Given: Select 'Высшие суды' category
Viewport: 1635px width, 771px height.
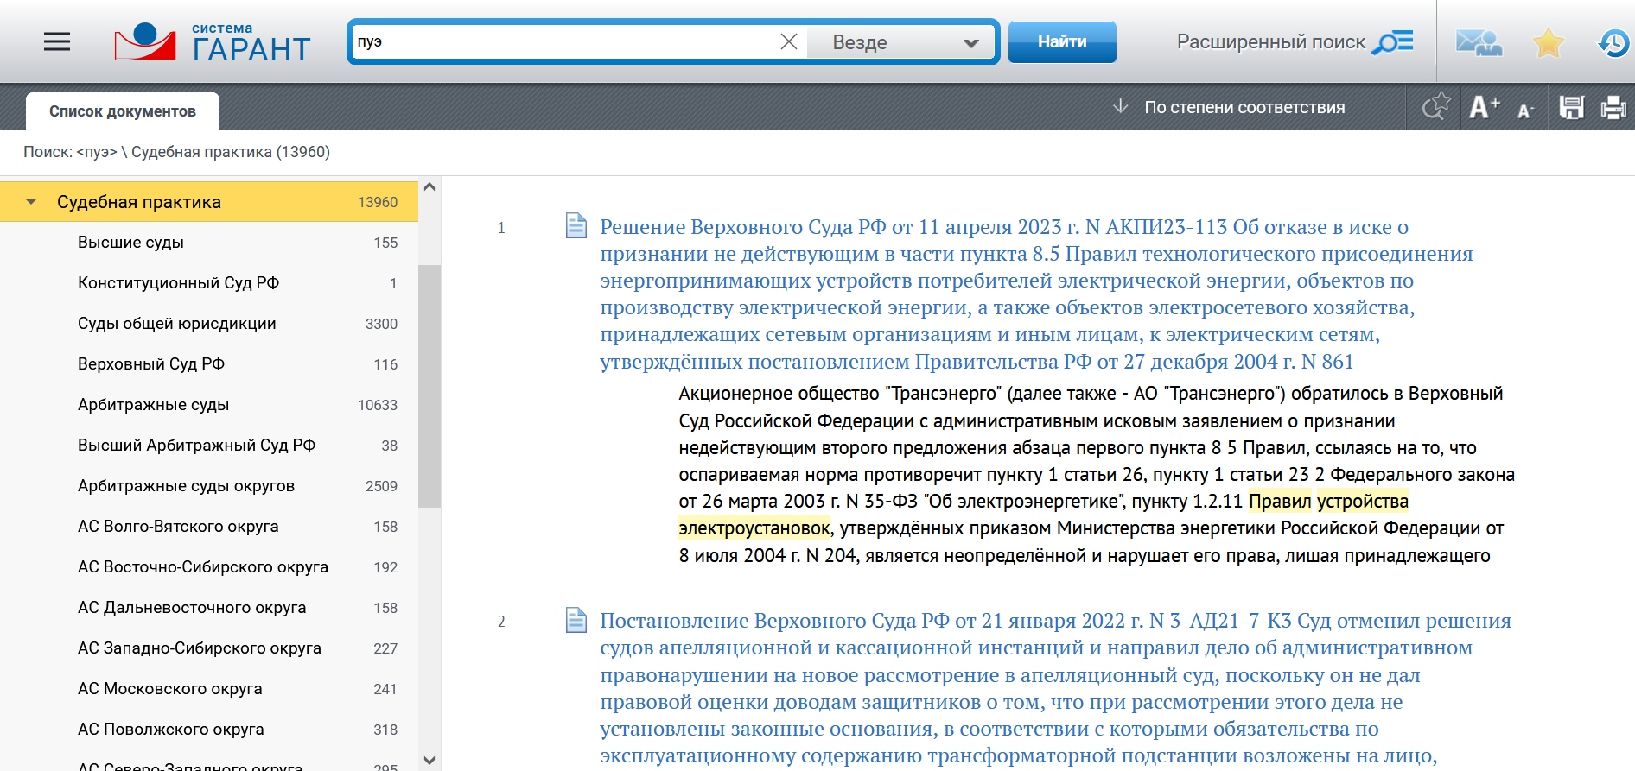Looking at the screenshot, I should click(x=209, y=243).
